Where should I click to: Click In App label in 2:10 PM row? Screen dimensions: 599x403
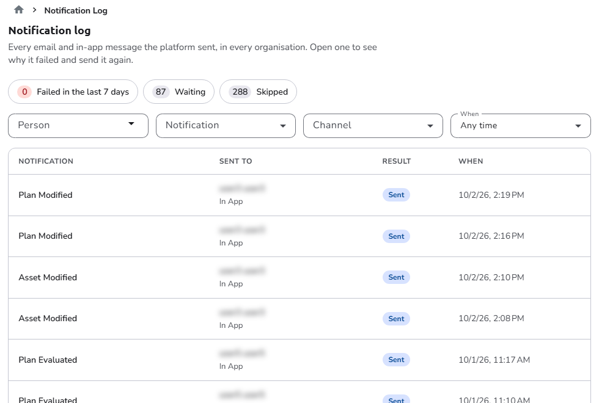click(x=231, y=284)
